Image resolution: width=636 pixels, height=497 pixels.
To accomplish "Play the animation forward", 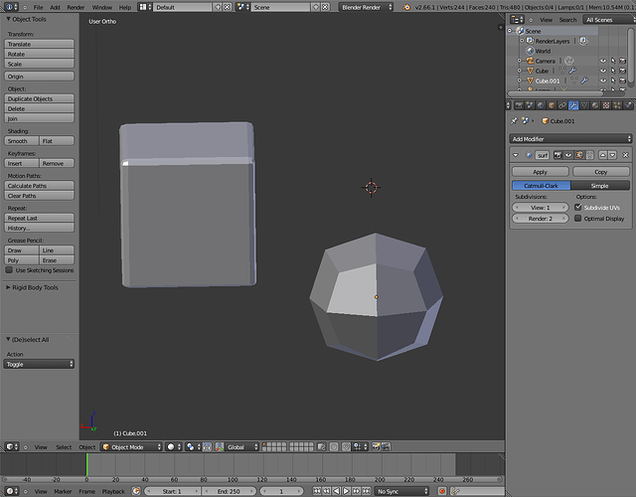I will click(347, 491).
